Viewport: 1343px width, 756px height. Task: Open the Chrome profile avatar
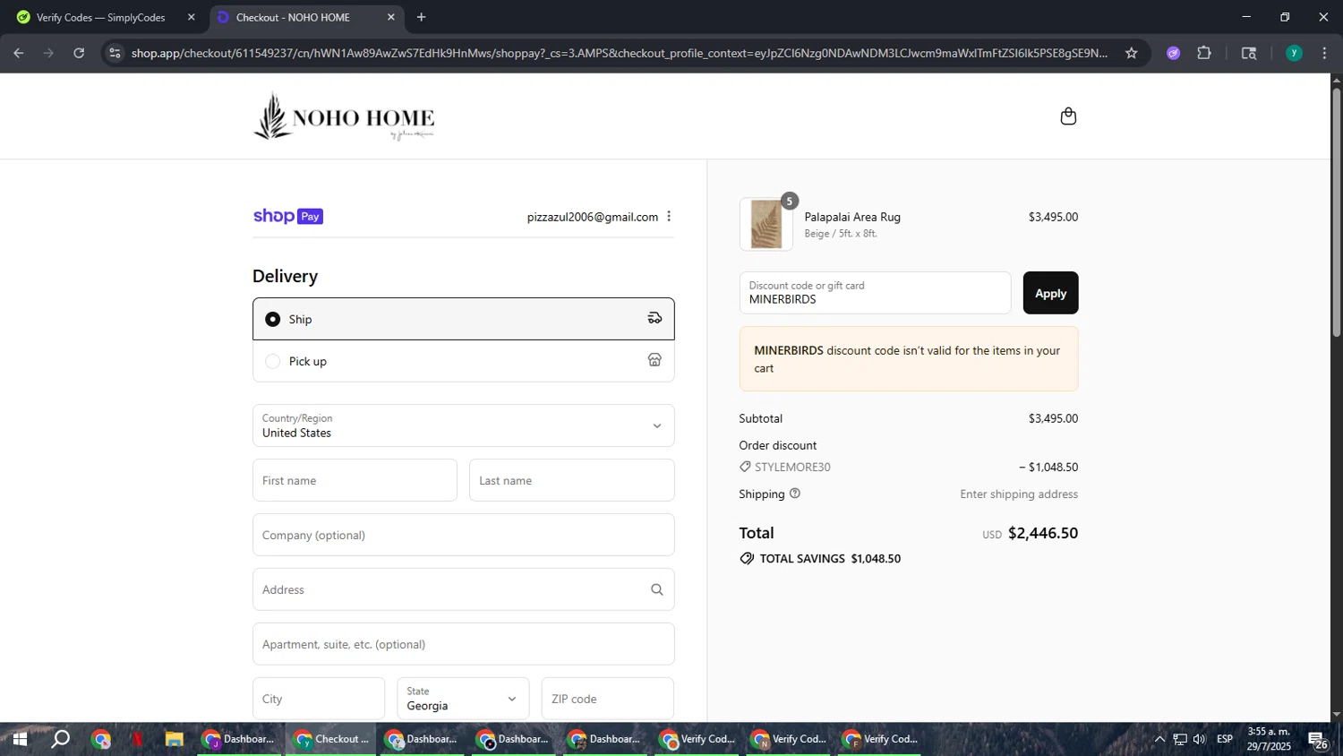pyautogui.click(x=1294, y=53)
